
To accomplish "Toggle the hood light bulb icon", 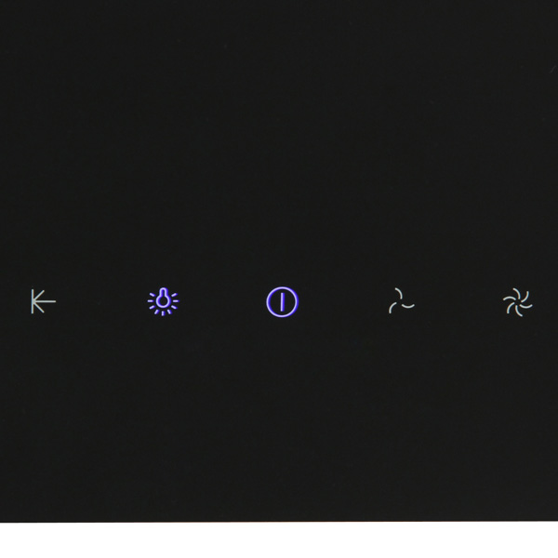I will point(164,301).
